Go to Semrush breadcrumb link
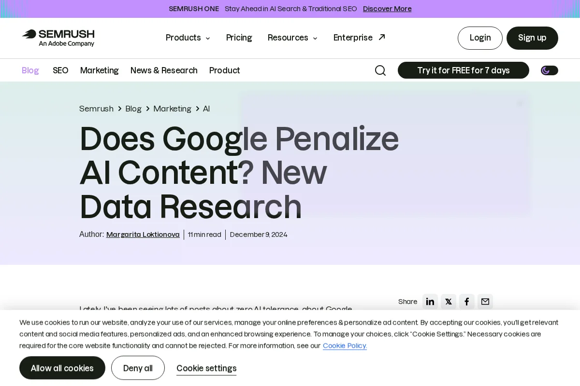Image resolution: width=580 pixels, height=386 pixels. pyautogui.click(x=96, y=109)
